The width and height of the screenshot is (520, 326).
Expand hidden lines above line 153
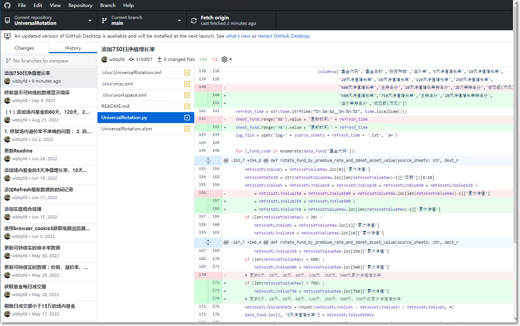click(x=208, y=161)
